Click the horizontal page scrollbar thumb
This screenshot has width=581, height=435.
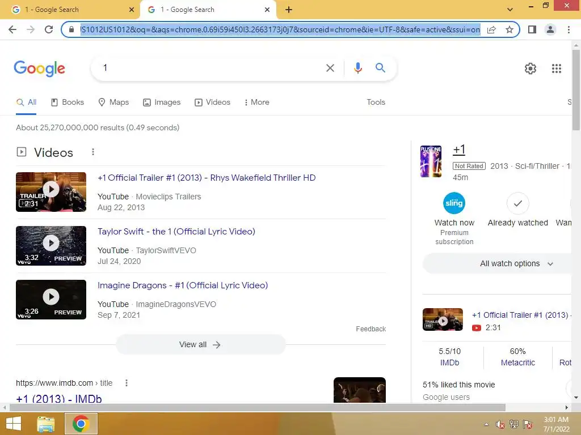258,407
